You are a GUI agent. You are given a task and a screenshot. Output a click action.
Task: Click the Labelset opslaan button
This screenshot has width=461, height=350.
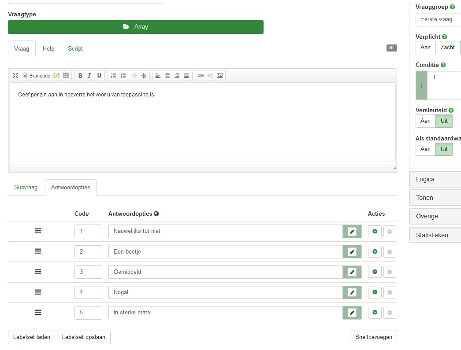[84, 337]
